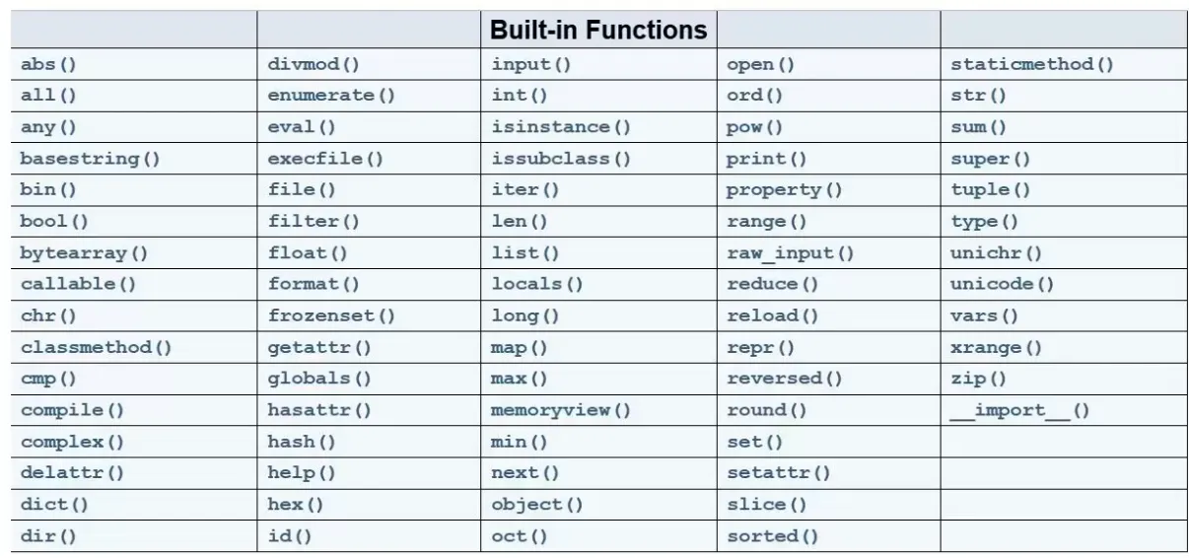Click the issubclass() link

tap(561, 159)
